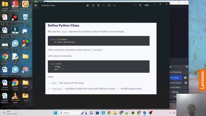Open the Major Project Snap PowerPoint file
The width and height of the screenshot is (206, 116).
[x=5, y=19]
